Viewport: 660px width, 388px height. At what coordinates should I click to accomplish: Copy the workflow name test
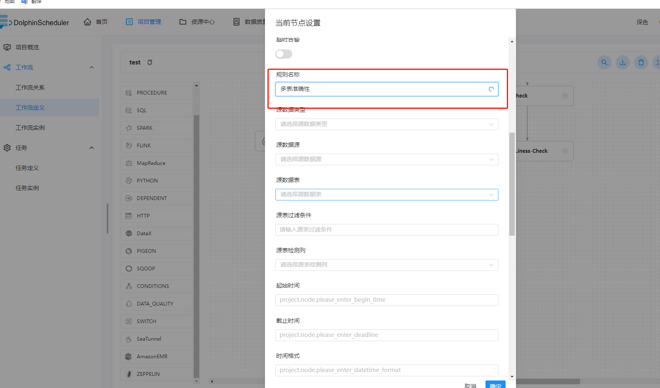(150, 62)
